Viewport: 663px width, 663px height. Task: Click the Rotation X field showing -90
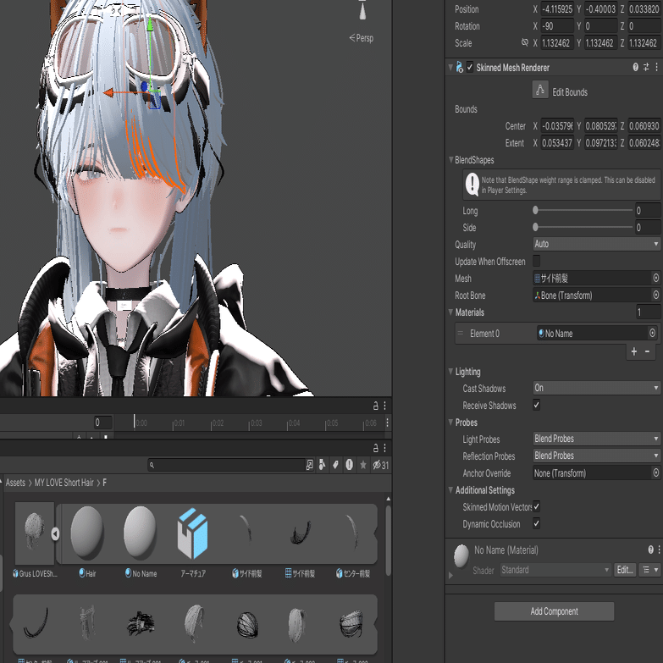coord(557,26)
